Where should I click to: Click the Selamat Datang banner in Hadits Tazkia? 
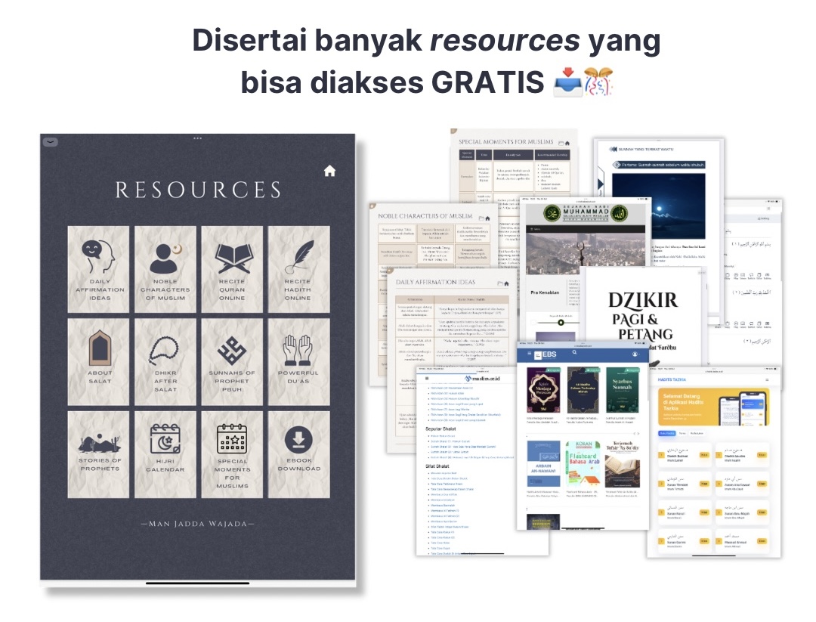coord(713,407)
